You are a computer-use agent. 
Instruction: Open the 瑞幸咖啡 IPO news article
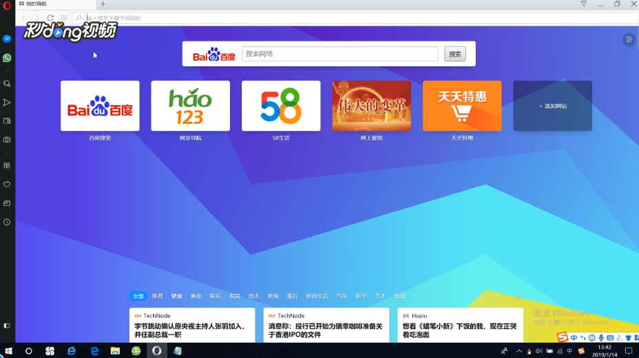[326, 326]
